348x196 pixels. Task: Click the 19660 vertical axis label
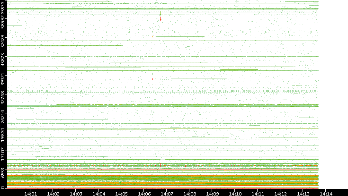pos(4,135)
